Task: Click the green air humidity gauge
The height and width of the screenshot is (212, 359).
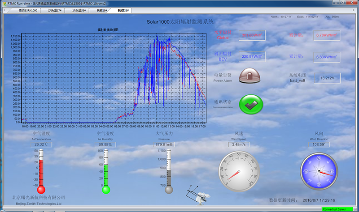Action: pyautogui.click(x=106, y=171)
